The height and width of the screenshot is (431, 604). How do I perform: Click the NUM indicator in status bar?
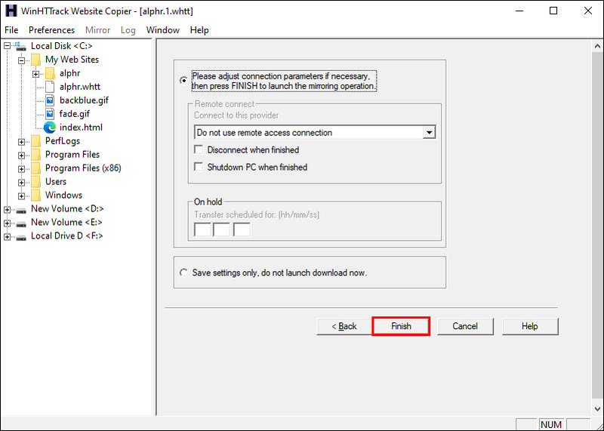(x=551, y=424)
